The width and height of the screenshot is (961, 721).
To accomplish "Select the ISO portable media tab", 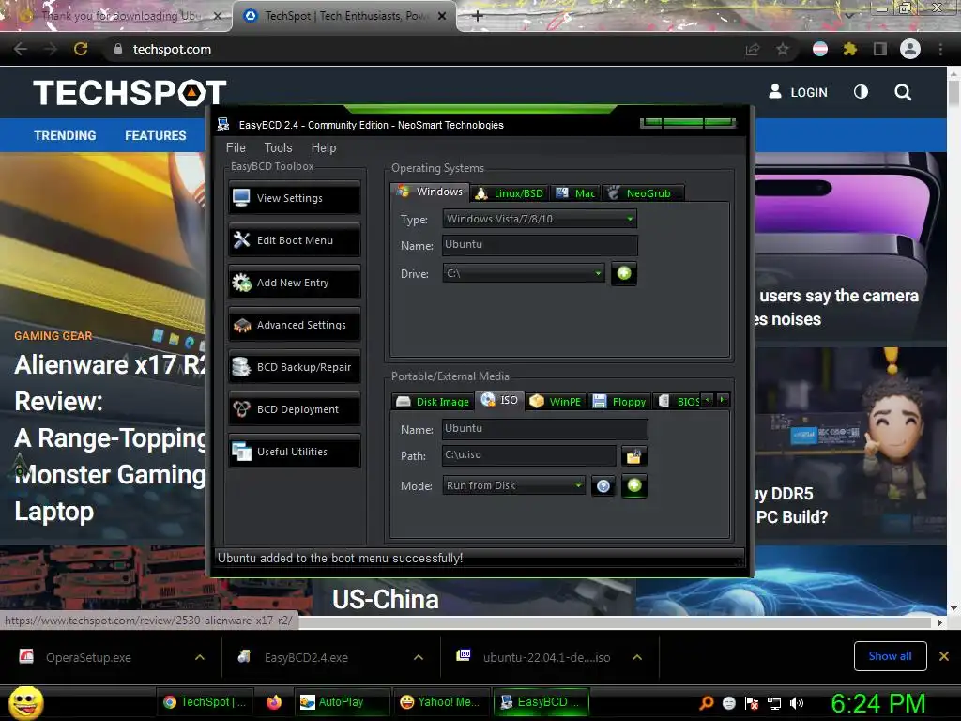I will coord(500,400).
